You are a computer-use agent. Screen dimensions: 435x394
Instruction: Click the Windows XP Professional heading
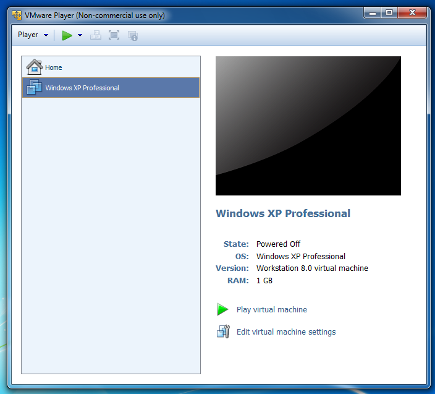[x=283, y=213]
